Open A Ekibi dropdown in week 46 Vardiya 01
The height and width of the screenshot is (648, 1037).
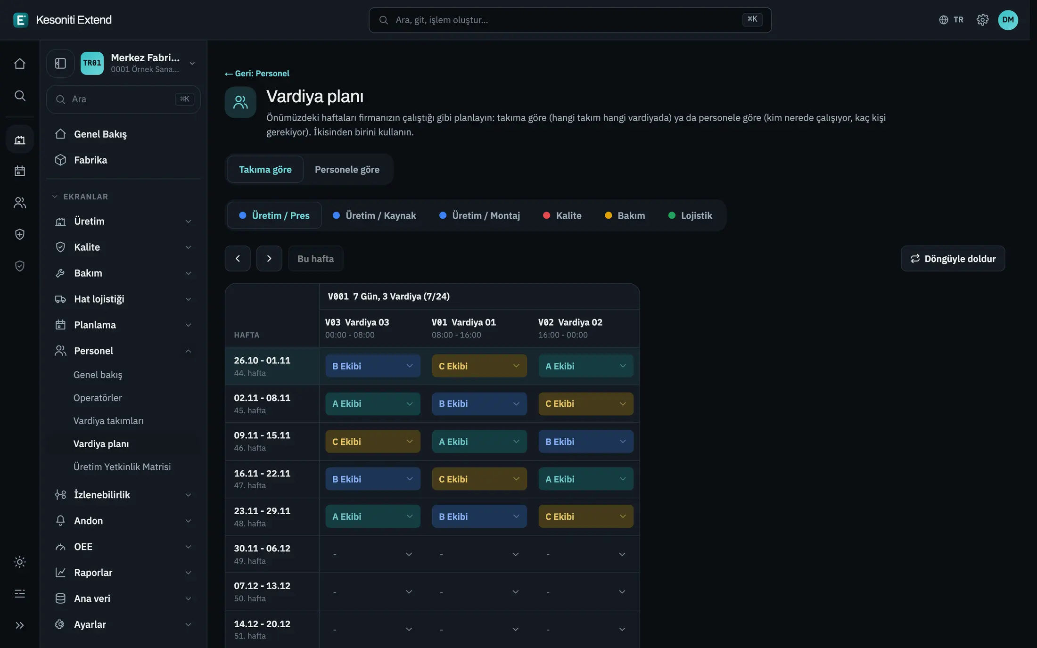[479, 442]
